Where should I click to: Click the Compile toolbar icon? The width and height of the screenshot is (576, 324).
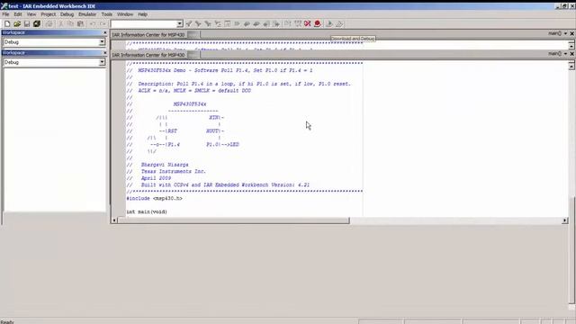pyautogui.click(x=288, y=24)
